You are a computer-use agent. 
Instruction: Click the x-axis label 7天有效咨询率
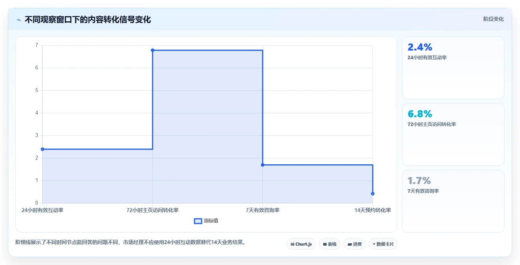click(263, 210)
